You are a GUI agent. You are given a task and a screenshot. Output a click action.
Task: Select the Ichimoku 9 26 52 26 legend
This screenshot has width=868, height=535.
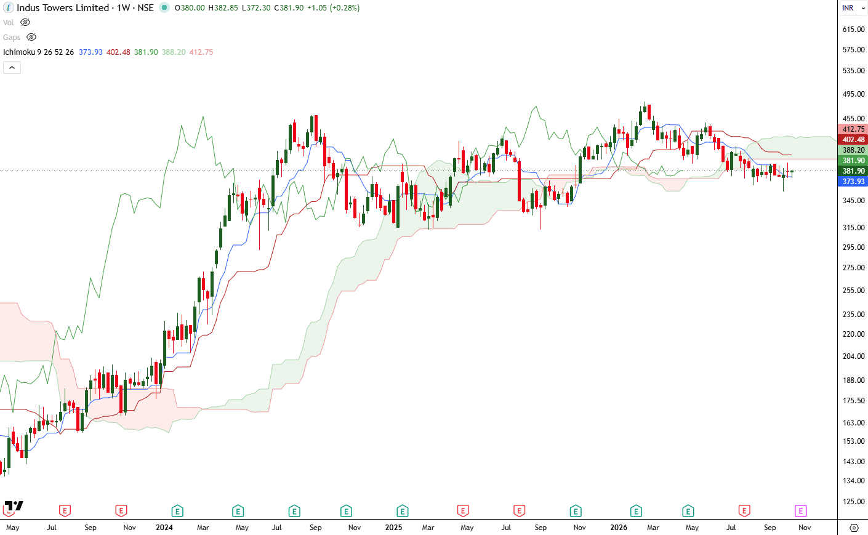tap(38, 52)
